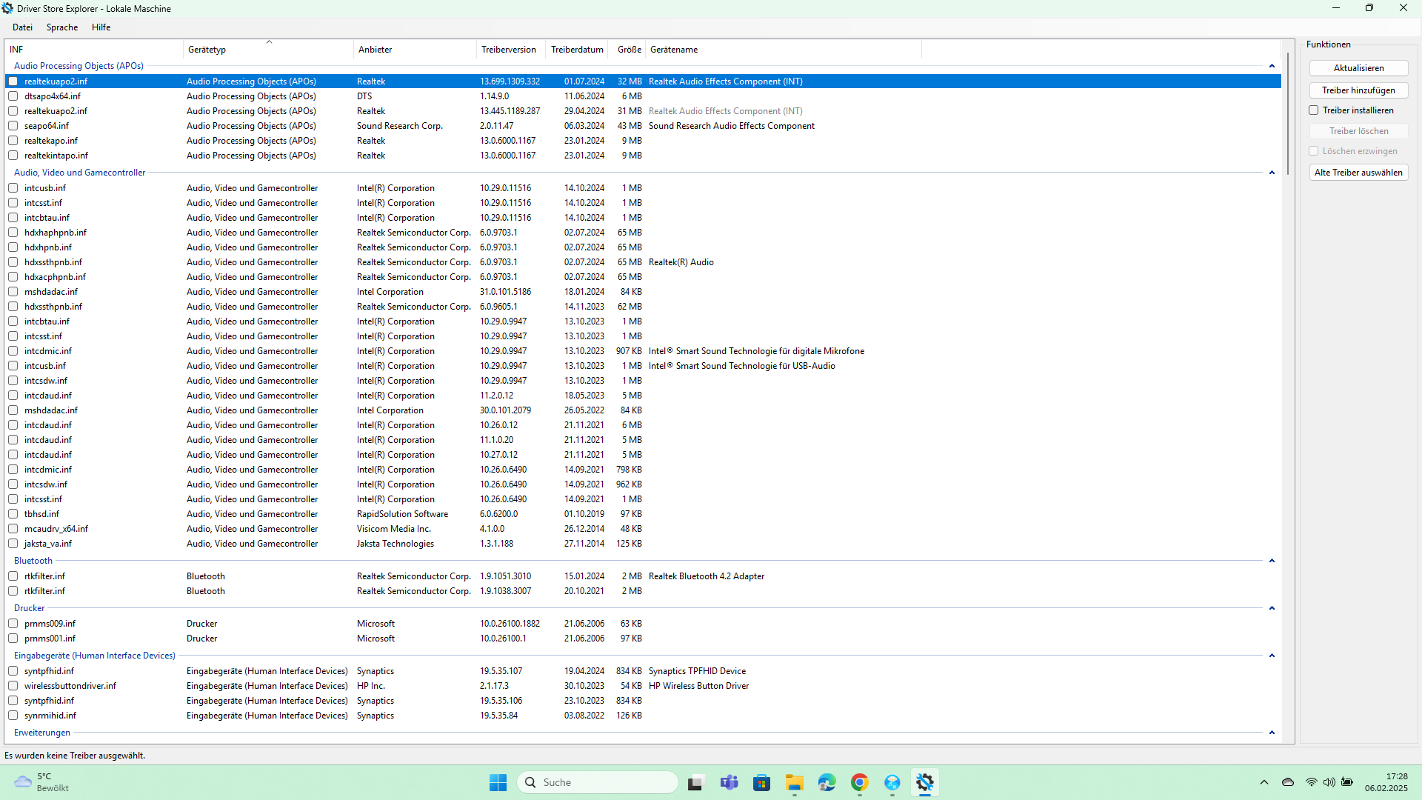Collapse the Eingabegeräte (Human Interface Devices) group
This screenshot has width=1422, height=800.
(1272, 656)
